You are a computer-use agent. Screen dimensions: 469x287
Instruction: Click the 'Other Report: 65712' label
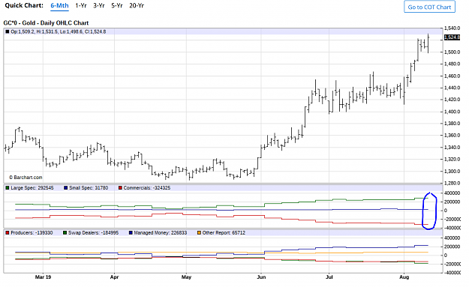224,232
